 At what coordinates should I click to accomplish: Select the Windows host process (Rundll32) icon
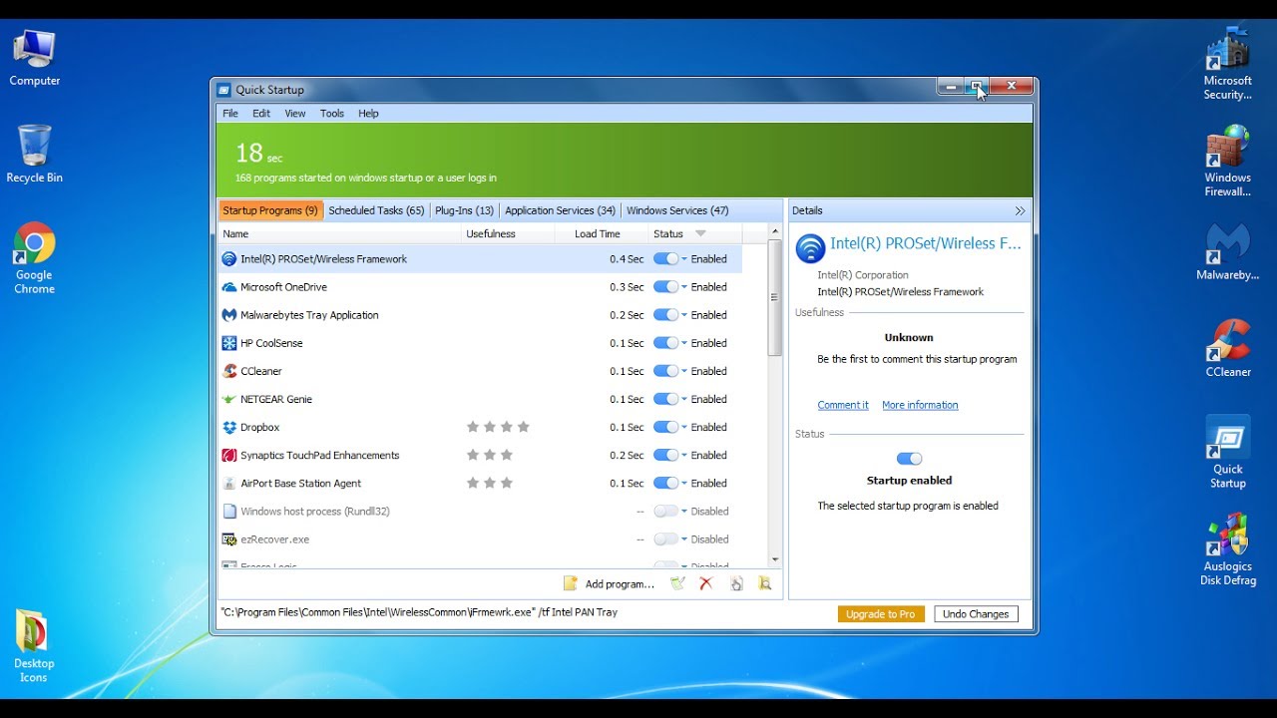pos(229,511)
